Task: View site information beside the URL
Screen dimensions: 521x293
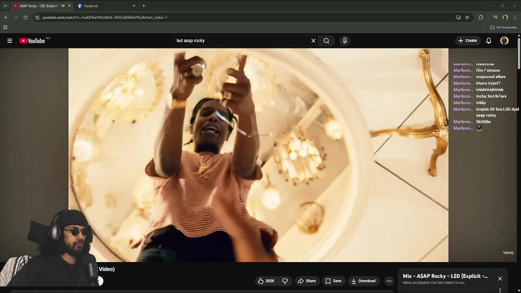Action: [x=37, y=17]
